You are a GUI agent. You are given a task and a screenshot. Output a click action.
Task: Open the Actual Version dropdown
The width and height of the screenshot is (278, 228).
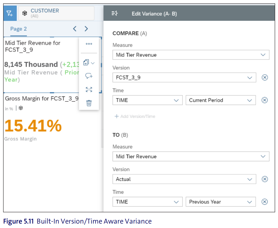click(184, 179)
